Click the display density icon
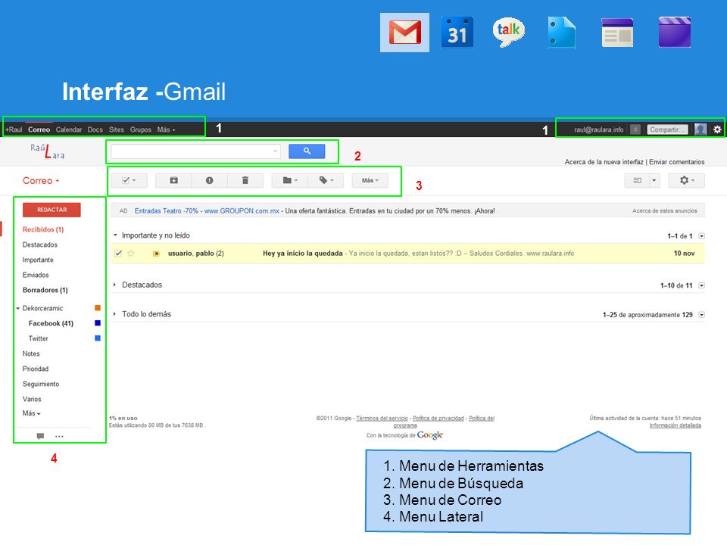 tap(637, 180)
